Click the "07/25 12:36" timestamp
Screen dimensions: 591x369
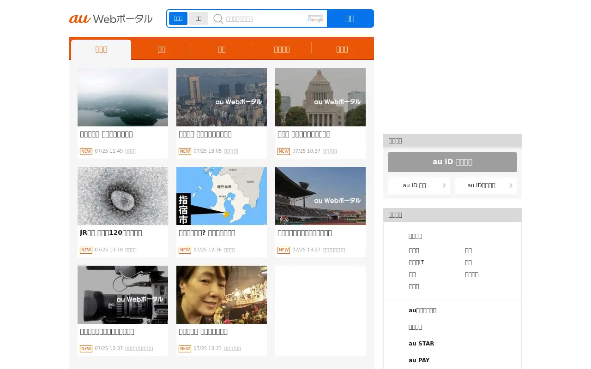207,250
